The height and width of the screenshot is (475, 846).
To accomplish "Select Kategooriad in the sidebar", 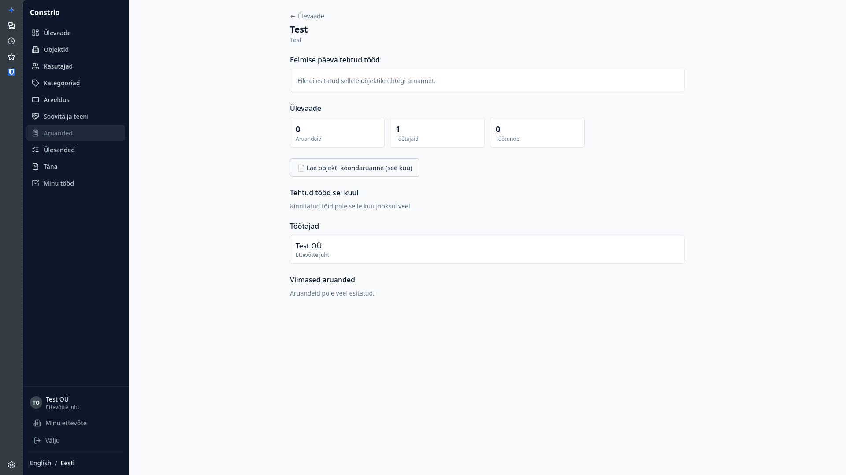I will [x=76, y=83].
